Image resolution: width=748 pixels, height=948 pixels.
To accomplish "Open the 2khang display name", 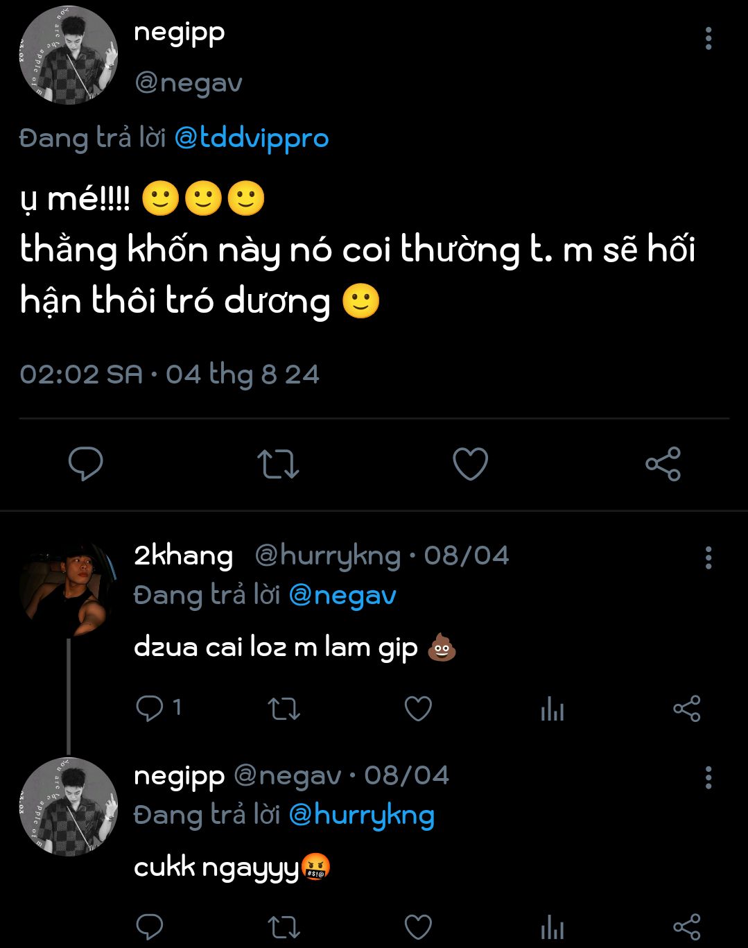I will (183, 556).
